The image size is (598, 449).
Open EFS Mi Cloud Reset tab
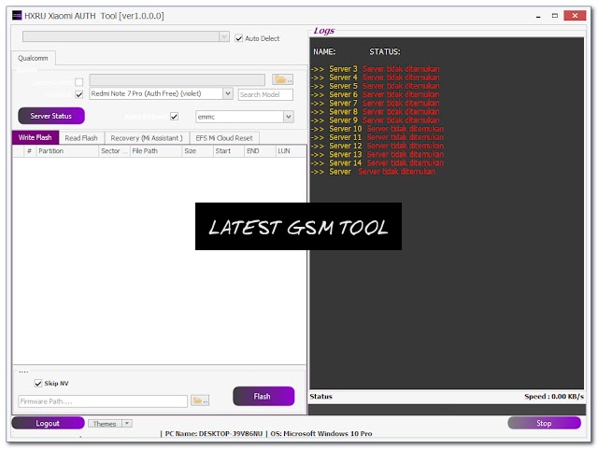224,138
